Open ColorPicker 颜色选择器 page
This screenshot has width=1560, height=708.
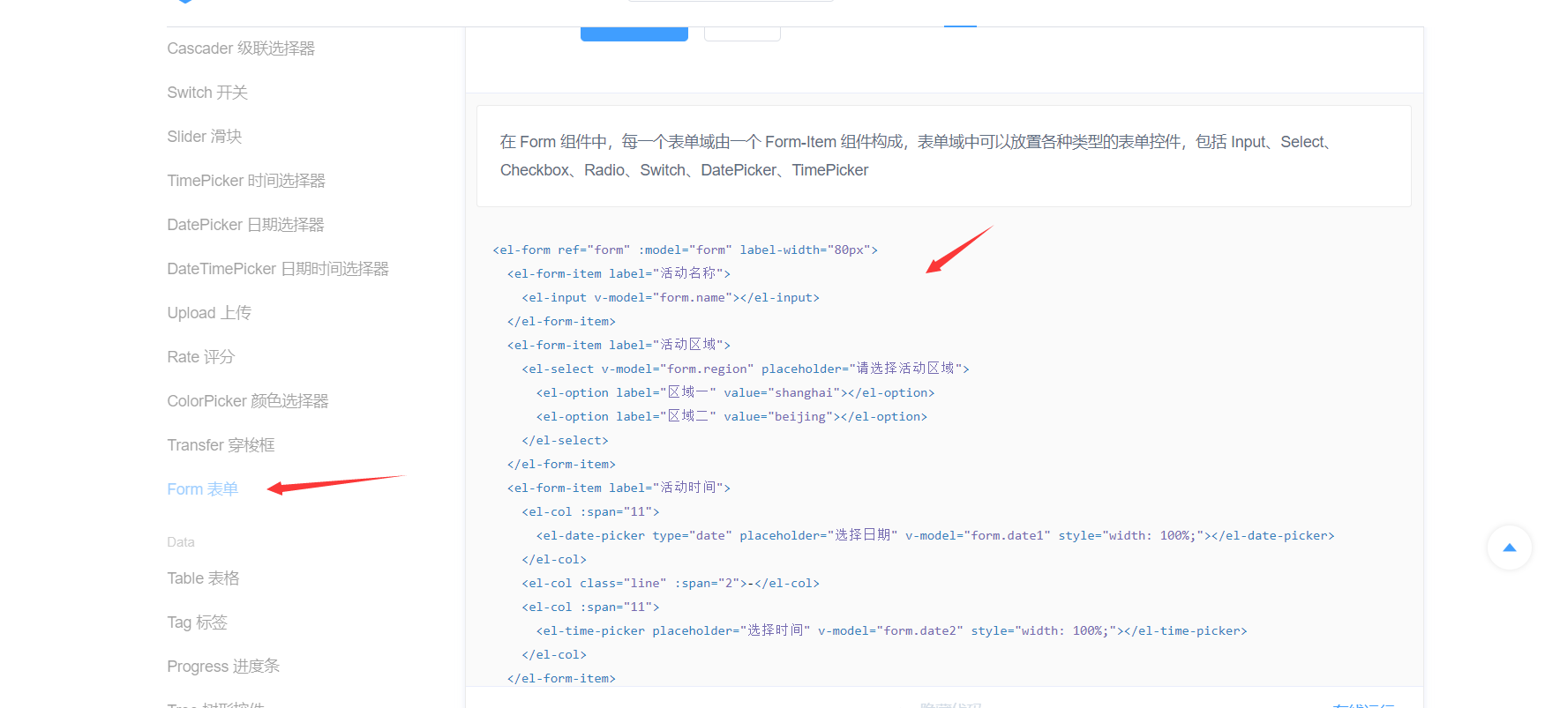pyautogui.click(x=248, y=401)
